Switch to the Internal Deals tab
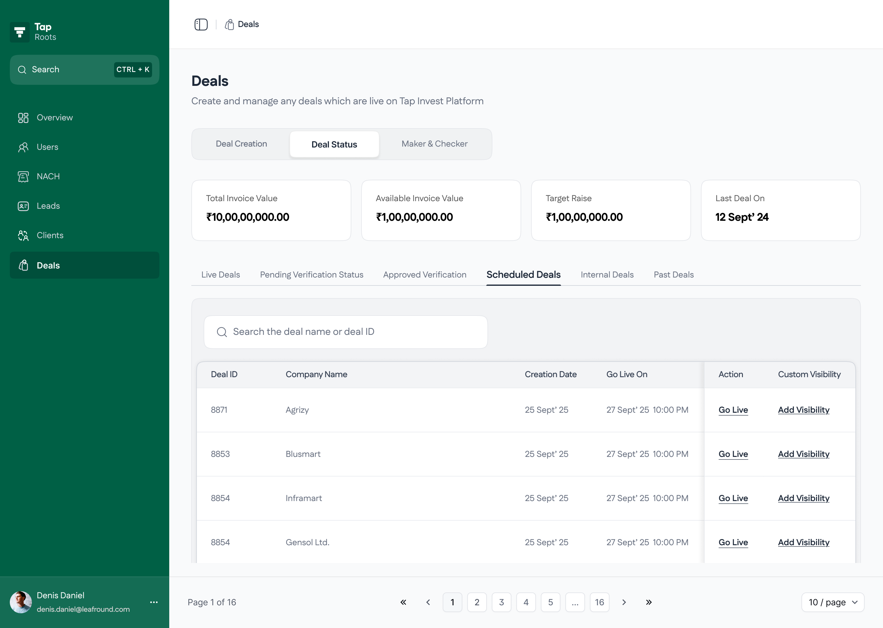The width and height of the screenshot is (883, 628). (x=607, y=274)
